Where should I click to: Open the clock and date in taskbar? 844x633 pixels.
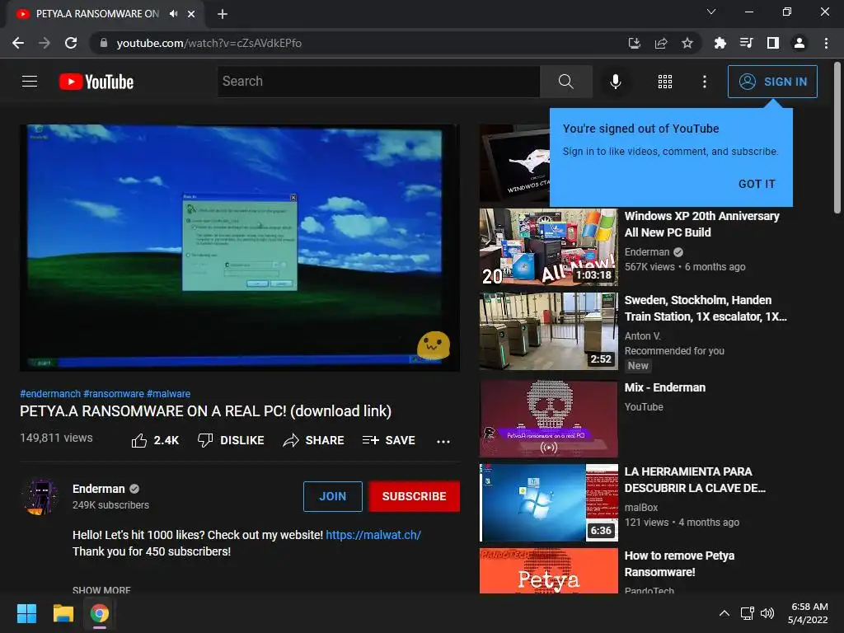(808, 613)
